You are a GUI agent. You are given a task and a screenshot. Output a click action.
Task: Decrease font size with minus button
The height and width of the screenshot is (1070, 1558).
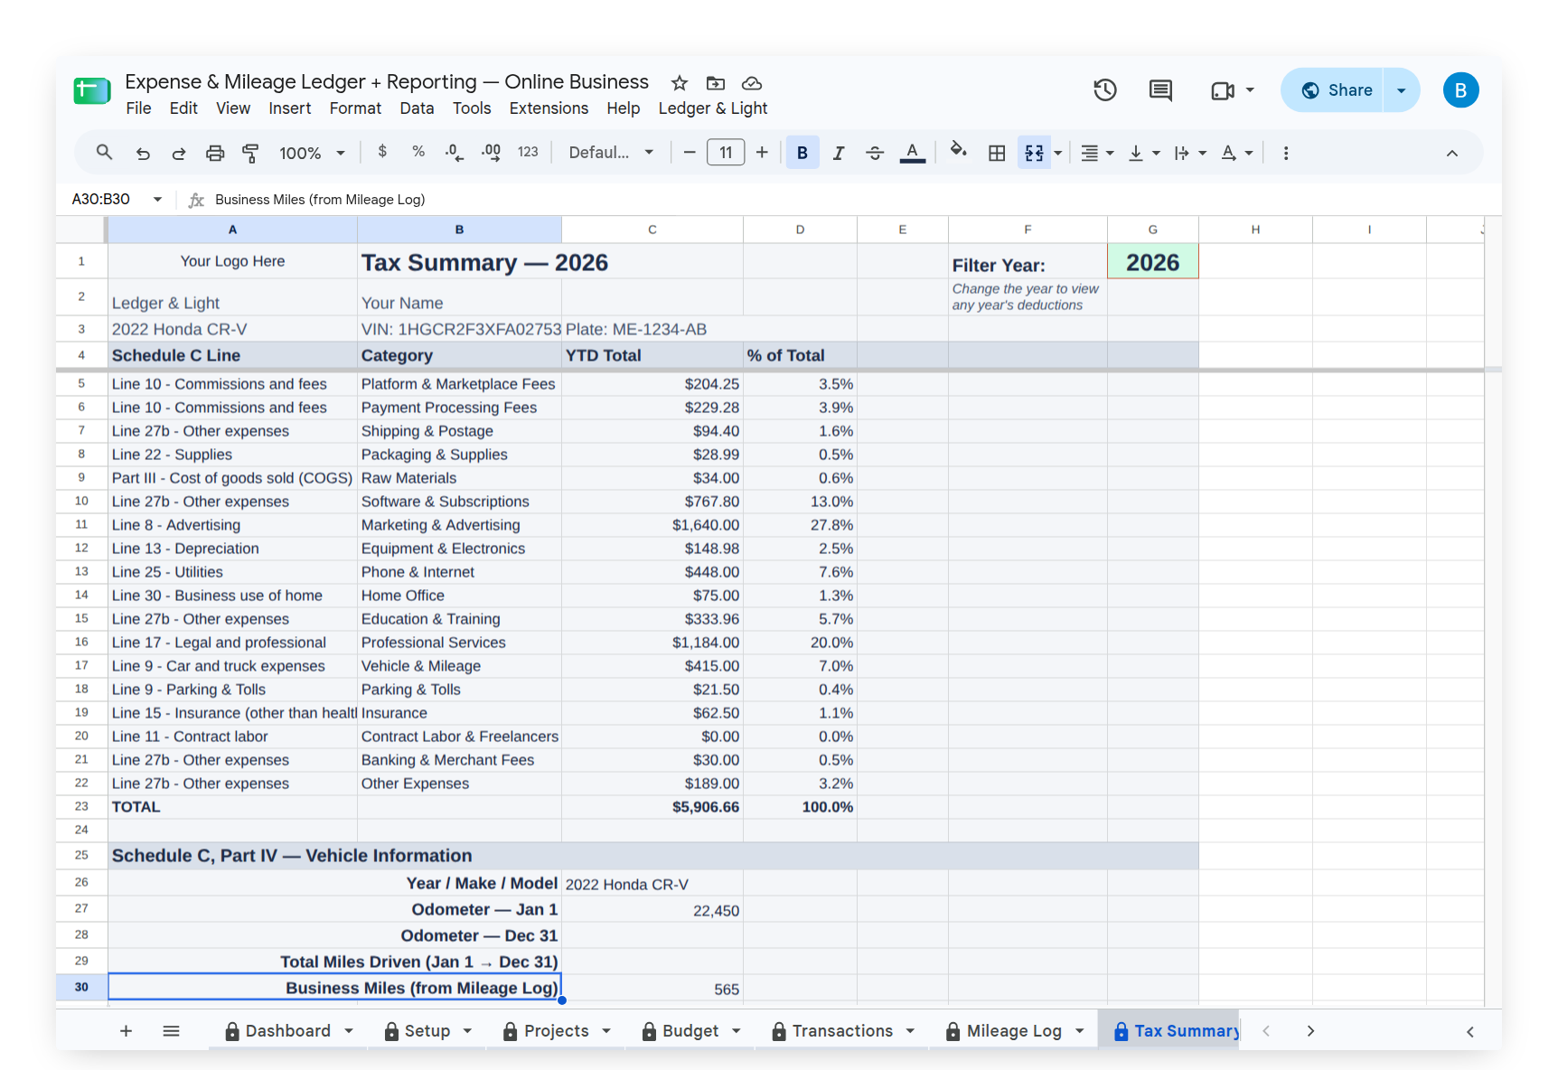(690, 153)
